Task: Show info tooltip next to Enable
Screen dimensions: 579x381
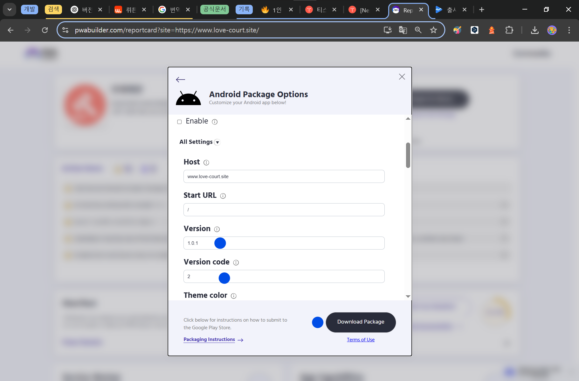Action: pos(215,122)
